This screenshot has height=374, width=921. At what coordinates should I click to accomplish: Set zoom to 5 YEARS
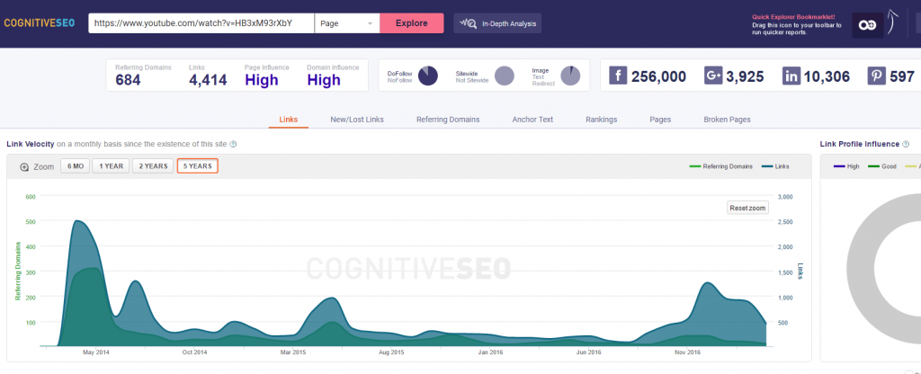click(x=197, y=166)
